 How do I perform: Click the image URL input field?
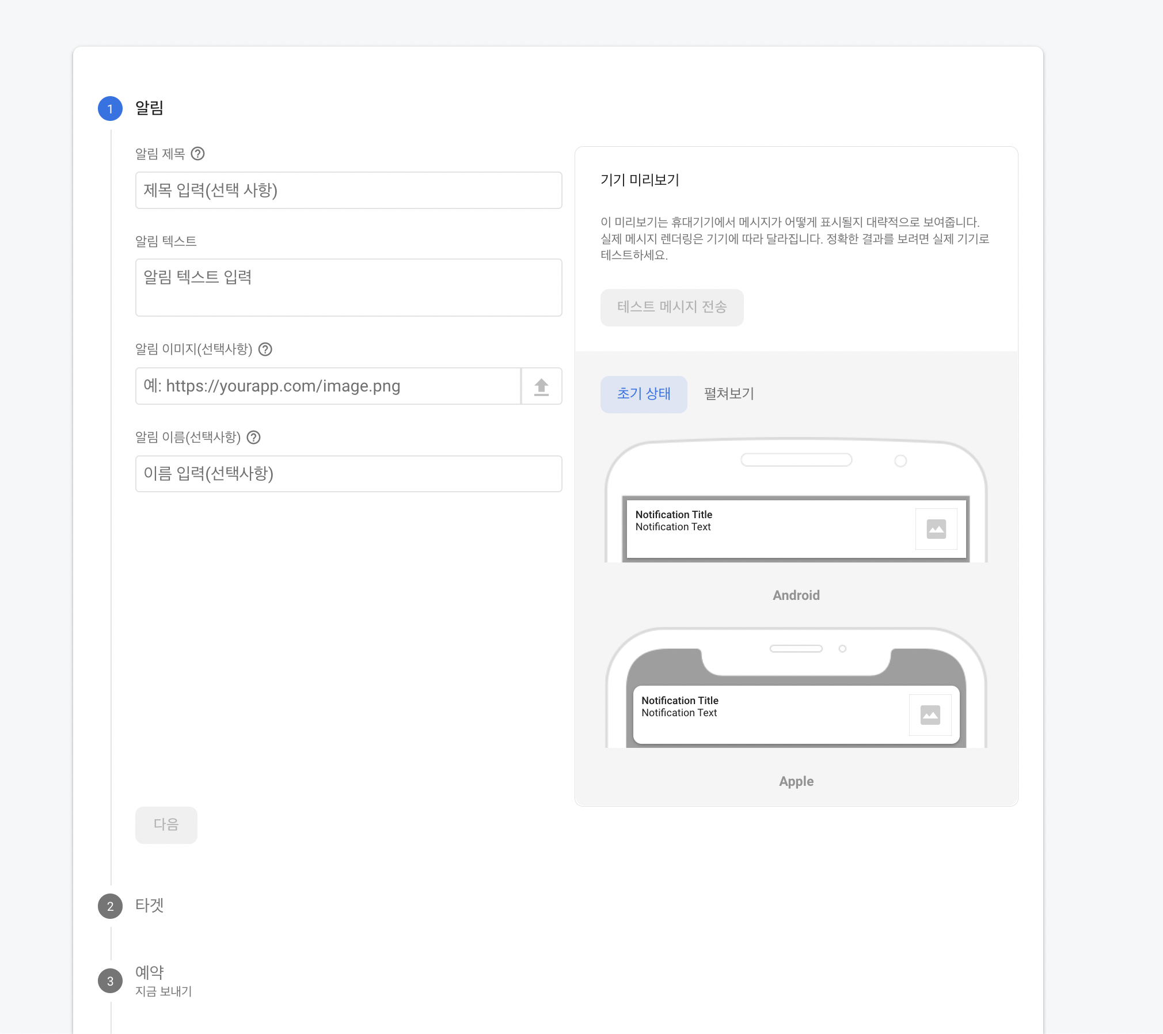coord(328,386)
